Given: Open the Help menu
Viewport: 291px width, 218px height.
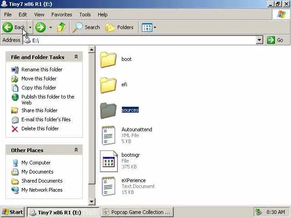Looking at the screenshot, I should (x=103, y=15).
